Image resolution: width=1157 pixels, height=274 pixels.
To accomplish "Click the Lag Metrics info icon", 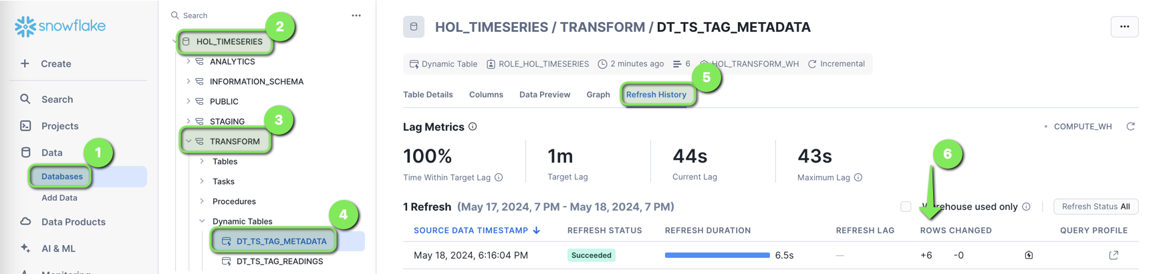I will (473, 127).
